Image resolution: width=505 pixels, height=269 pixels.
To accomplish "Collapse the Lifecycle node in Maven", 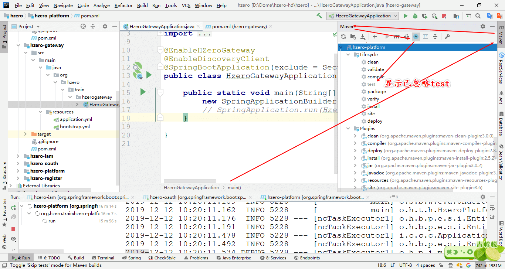I will tap(348, 55).
